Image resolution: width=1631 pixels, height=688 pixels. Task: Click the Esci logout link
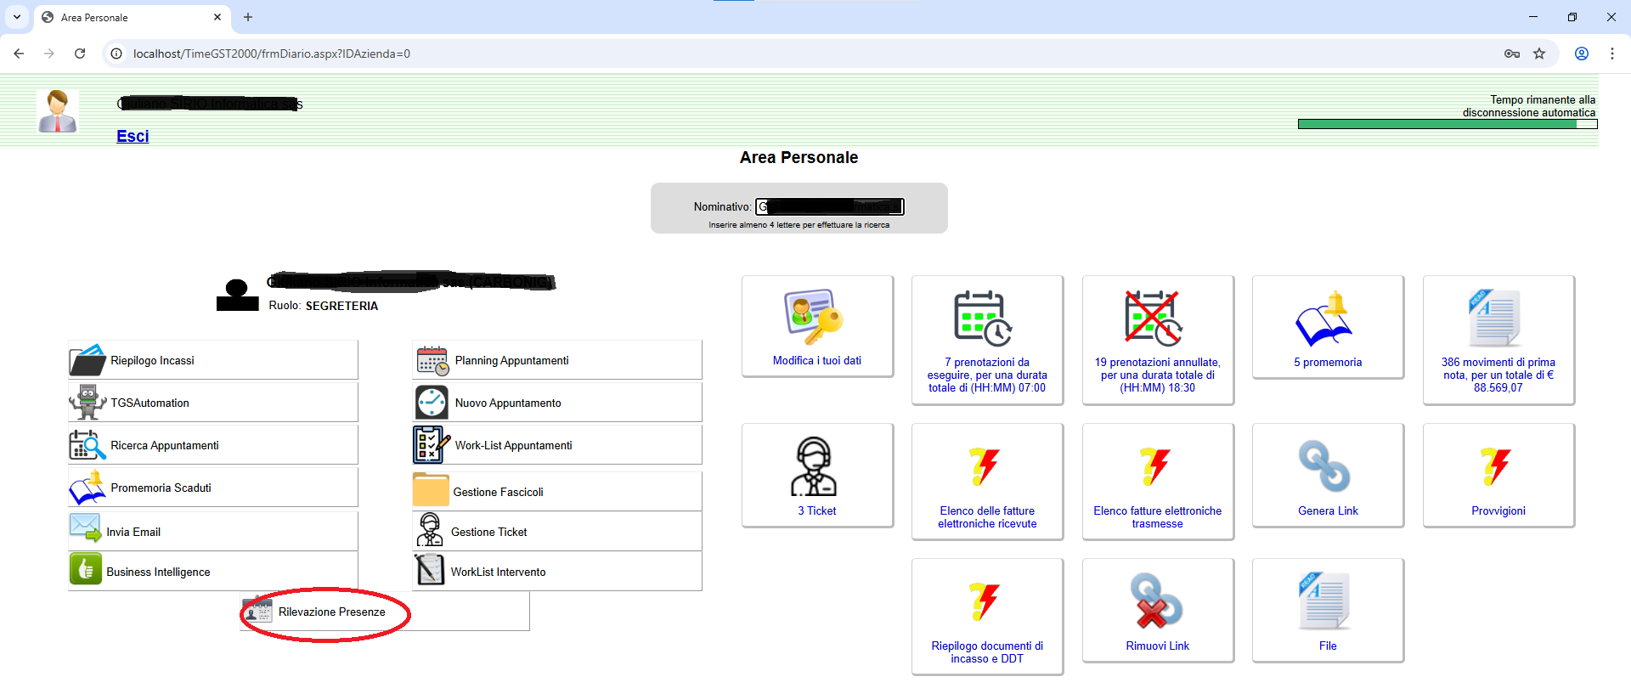tap(133, 136)
